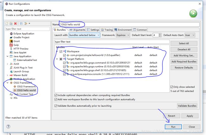The height and width of the screenshot is (135, 206).
Task: Switch to the Tracing tab
Action: coord(107,30)
